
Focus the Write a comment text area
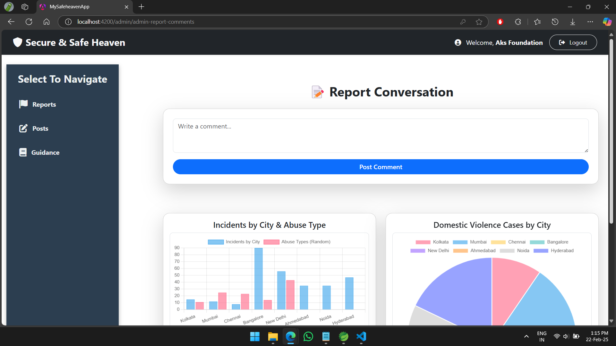(381, 136)
